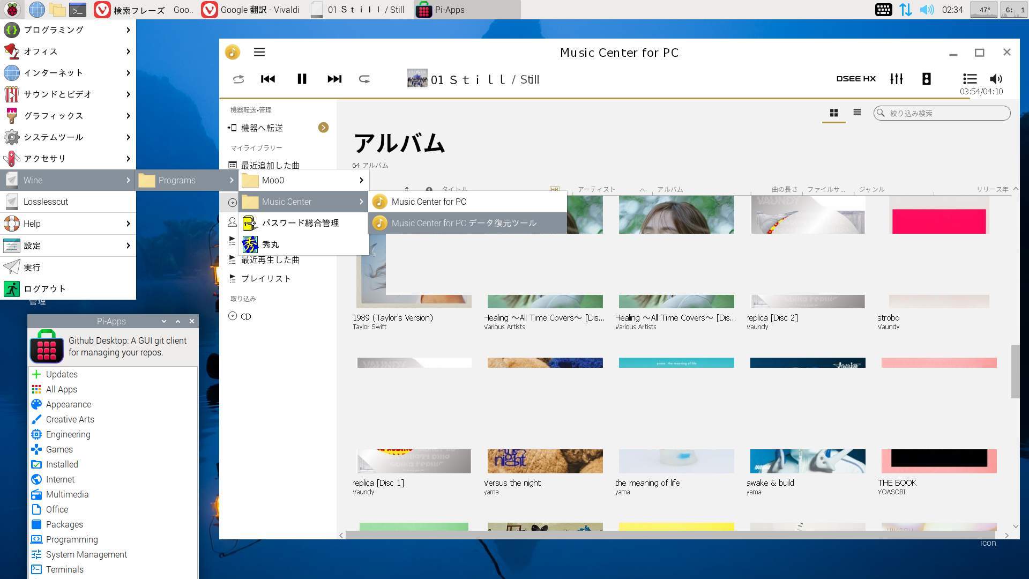The height and width of the screenshot is (579, 1029).
Task: Open the equalizer settings icon
Action: tap(897, 79)
